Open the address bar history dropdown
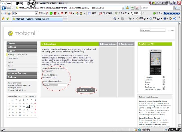Screen dimensions: 182x132 [123, 8]
